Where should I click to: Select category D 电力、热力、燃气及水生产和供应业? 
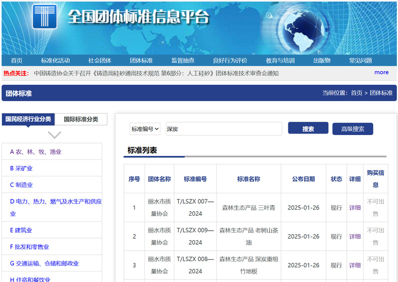[56, 207]
